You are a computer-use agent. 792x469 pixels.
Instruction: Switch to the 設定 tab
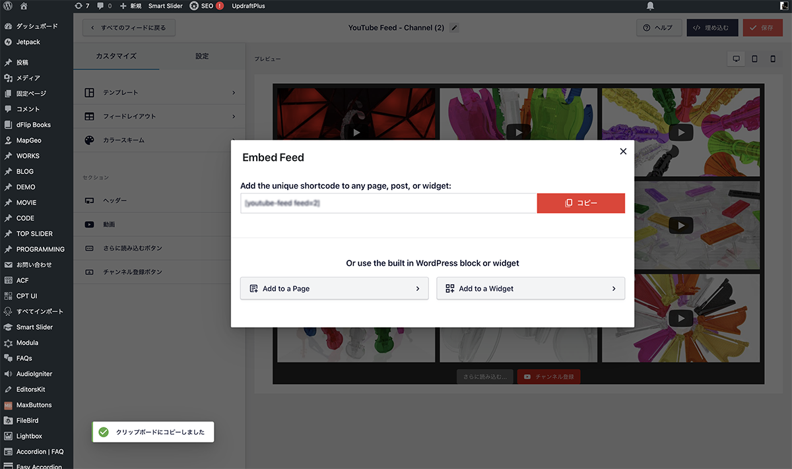[x=202, y=56]
